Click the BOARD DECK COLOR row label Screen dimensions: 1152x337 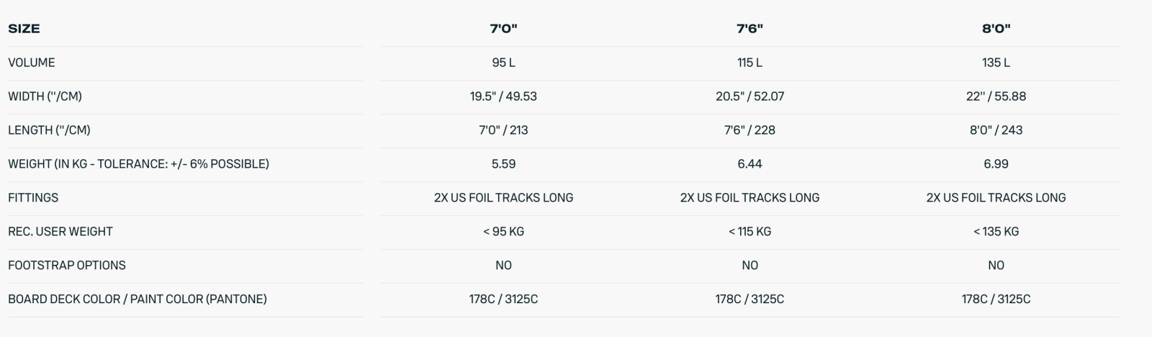click(138, 300)
